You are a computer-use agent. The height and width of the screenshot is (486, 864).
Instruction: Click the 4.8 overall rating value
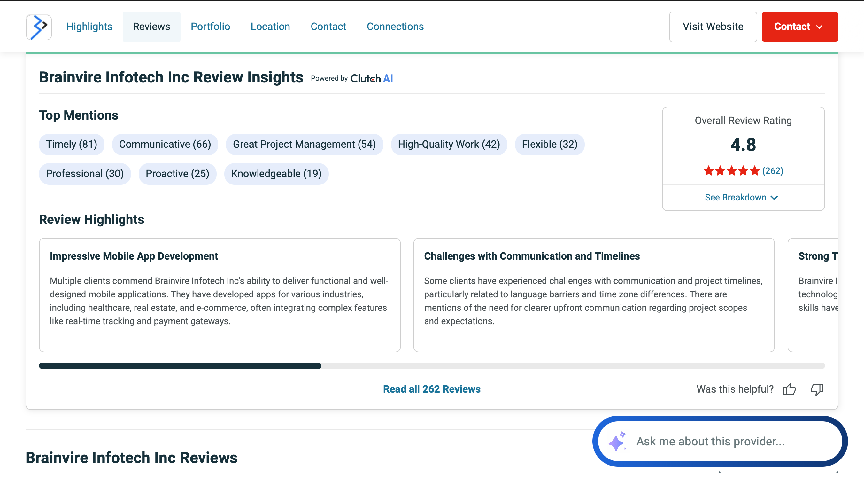tap(743, 145)
